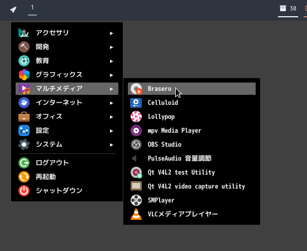Image resolution: width=307 pixels, height=251 pixels.
Task: Open the 設定 menu category
Action: point(67,131)
